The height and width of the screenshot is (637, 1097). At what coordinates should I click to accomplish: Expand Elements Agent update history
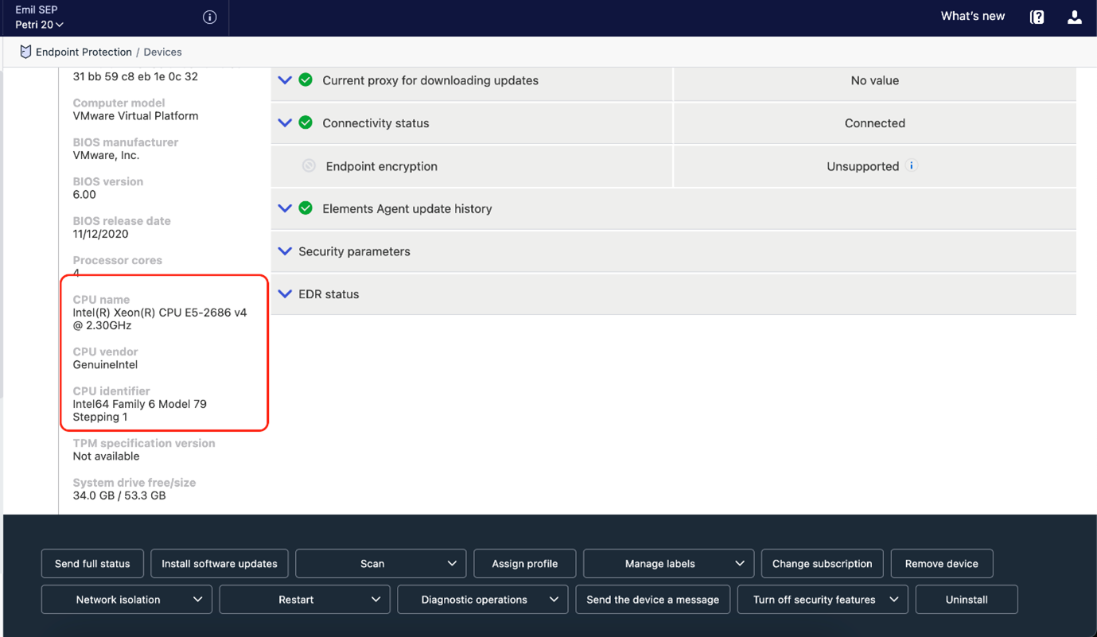click(x=285, y=208)
